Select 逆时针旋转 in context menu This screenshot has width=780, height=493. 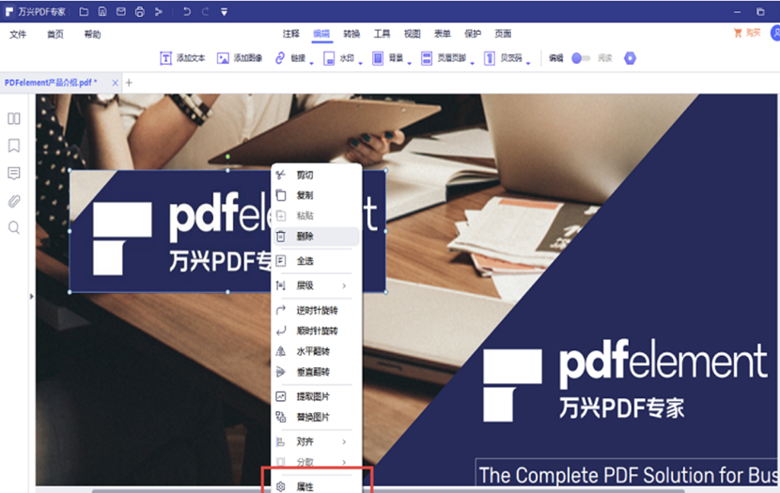coord(317,311)
